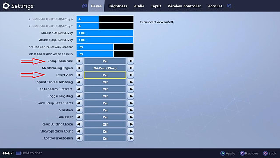Click right arrow for Controller Auto-Run
Screen dimensions: 280x158
(x=131, y=138)
